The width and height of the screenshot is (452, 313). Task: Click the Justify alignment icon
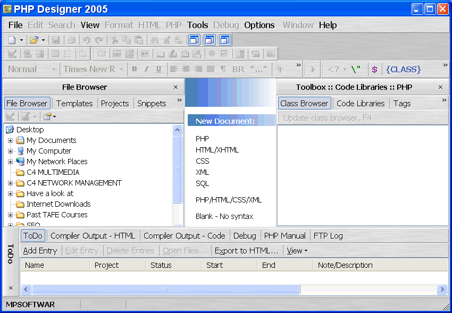[x=211, y=69]
